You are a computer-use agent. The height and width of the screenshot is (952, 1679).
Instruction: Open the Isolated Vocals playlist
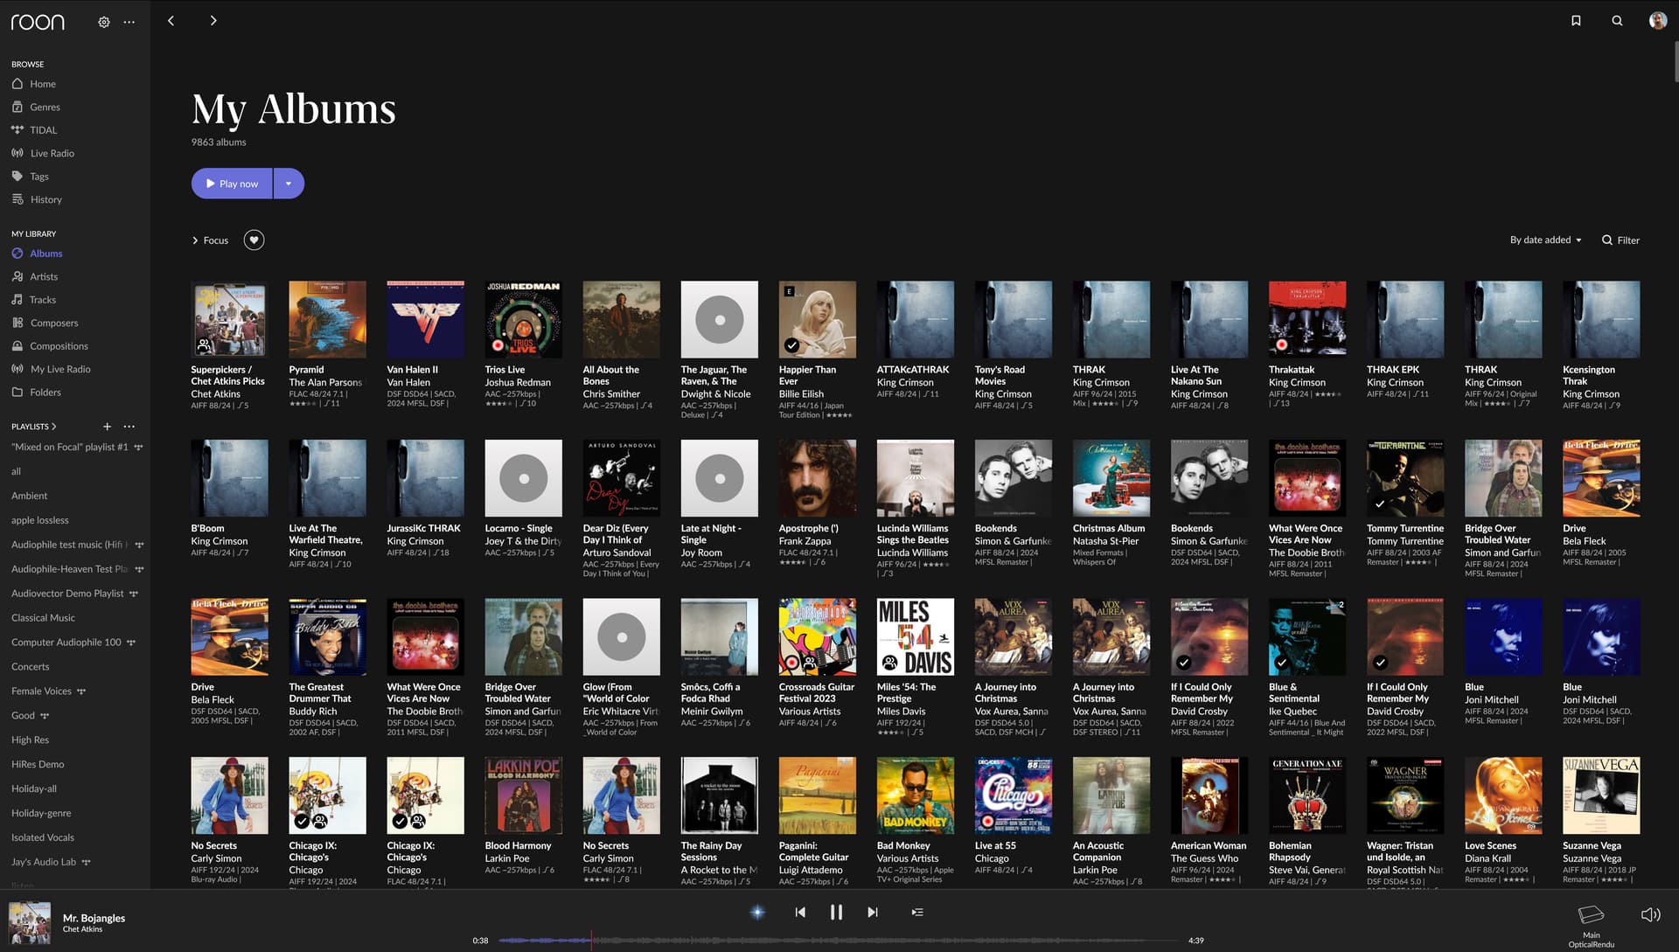pos(42,837)
